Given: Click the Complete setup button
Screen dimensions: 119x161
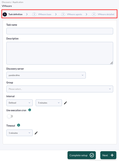Looking at the screenshot, I should click(82, 155).
